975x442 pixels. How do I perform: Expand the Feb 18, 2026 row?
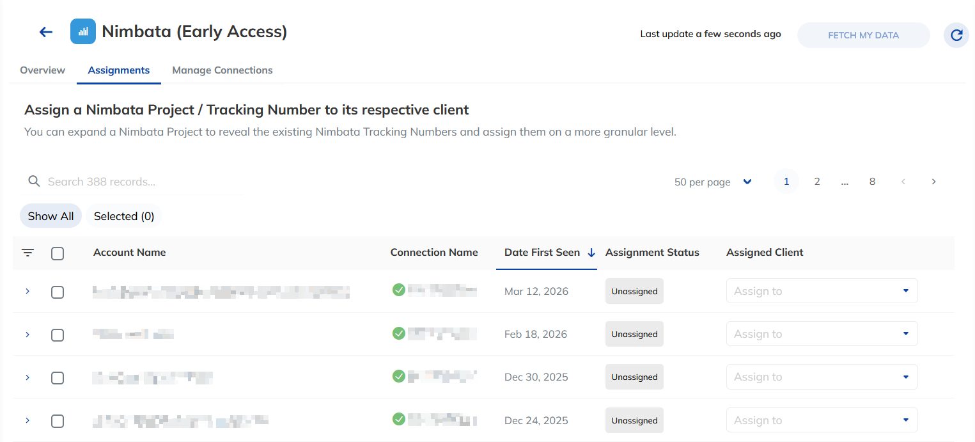pos(27,335)
